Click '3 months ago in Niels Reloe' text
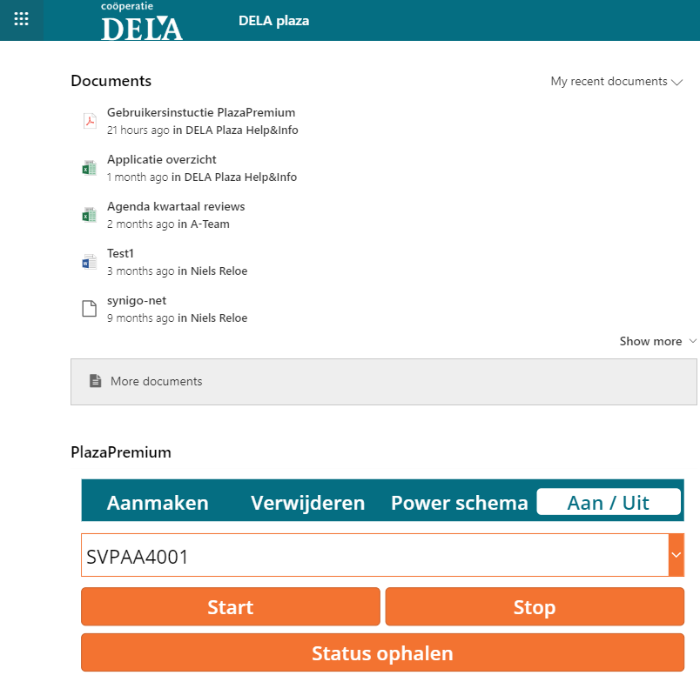This screenshot has height=682, width=700. pos(177,271)
